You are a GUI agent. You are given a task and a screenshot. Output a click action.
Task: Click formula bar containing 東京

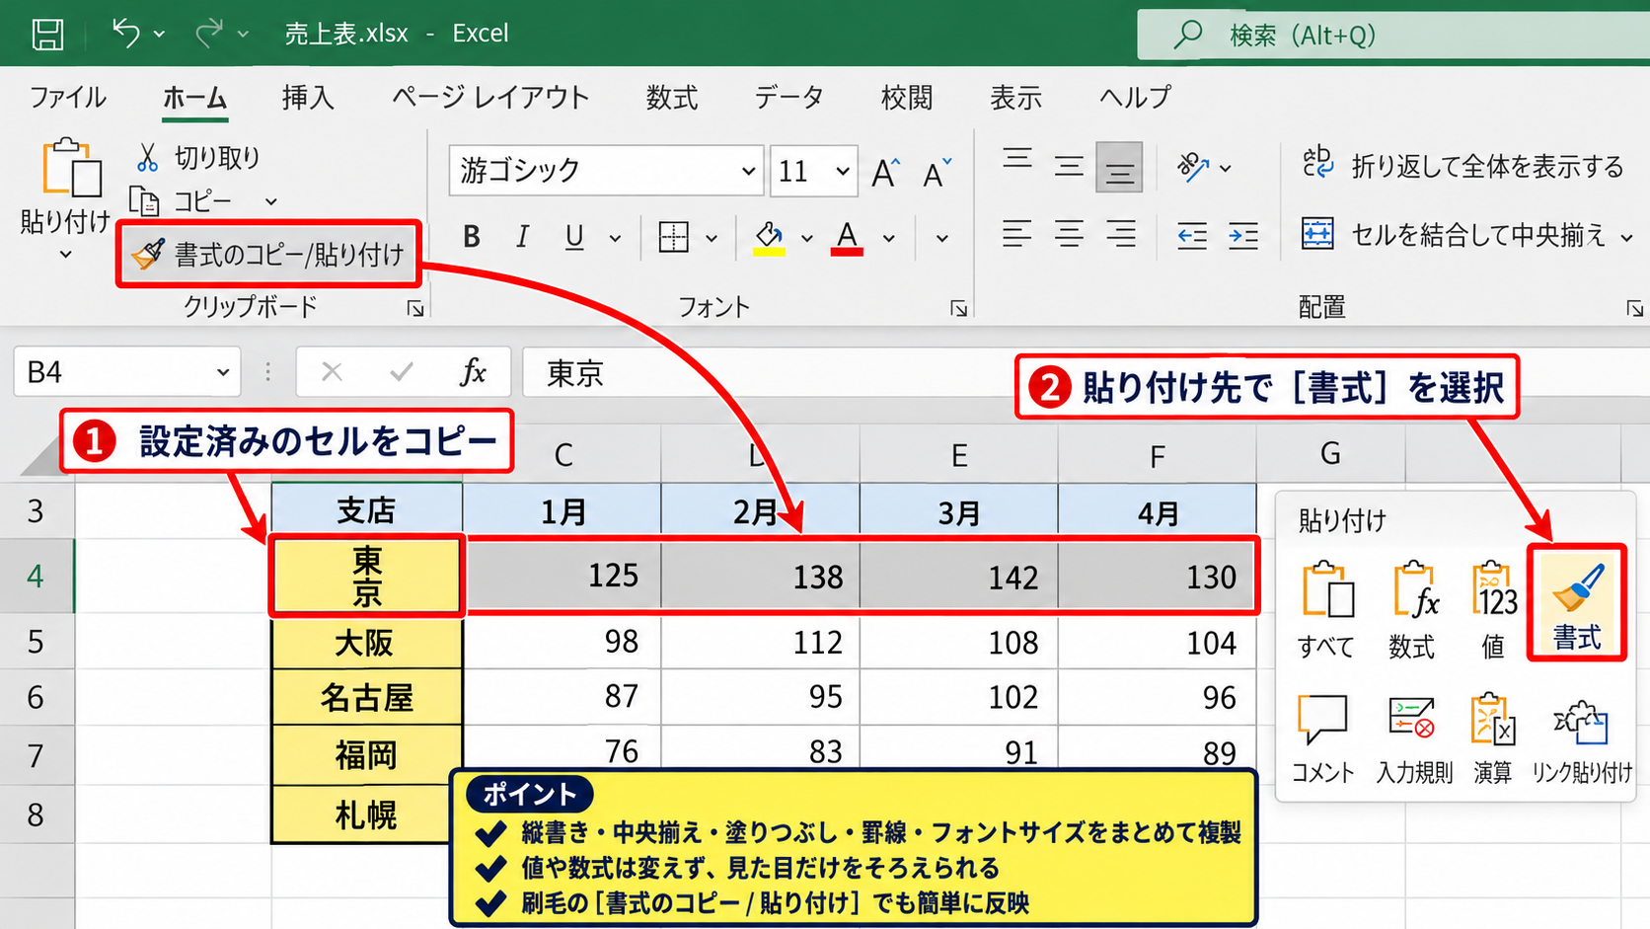click(x=1086, y=372)
